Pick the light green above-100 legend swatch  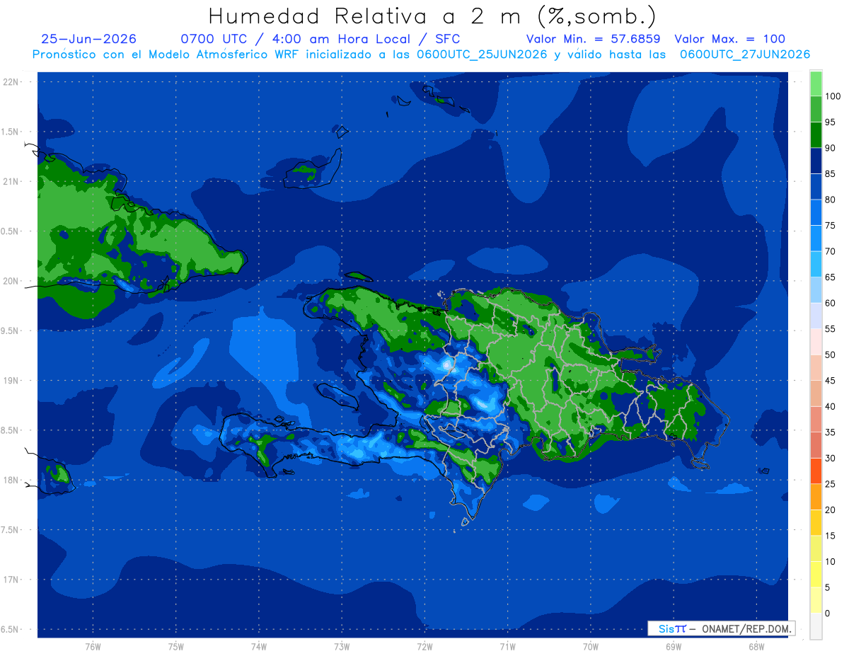click(x=816, y=84)
